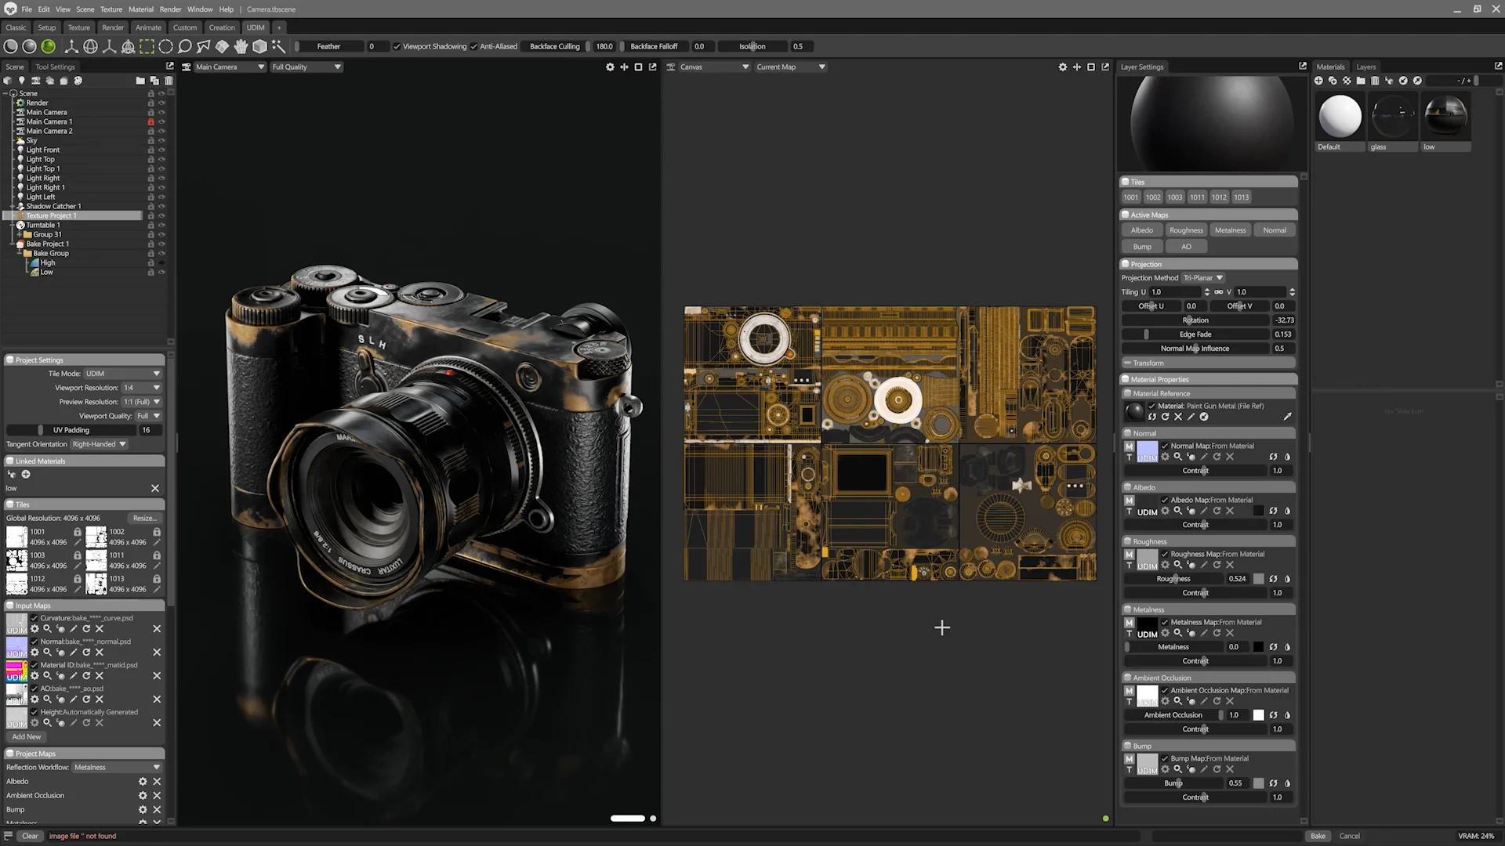
Task: Click the trash icon in Scene panel
Action: coord(169,81)
